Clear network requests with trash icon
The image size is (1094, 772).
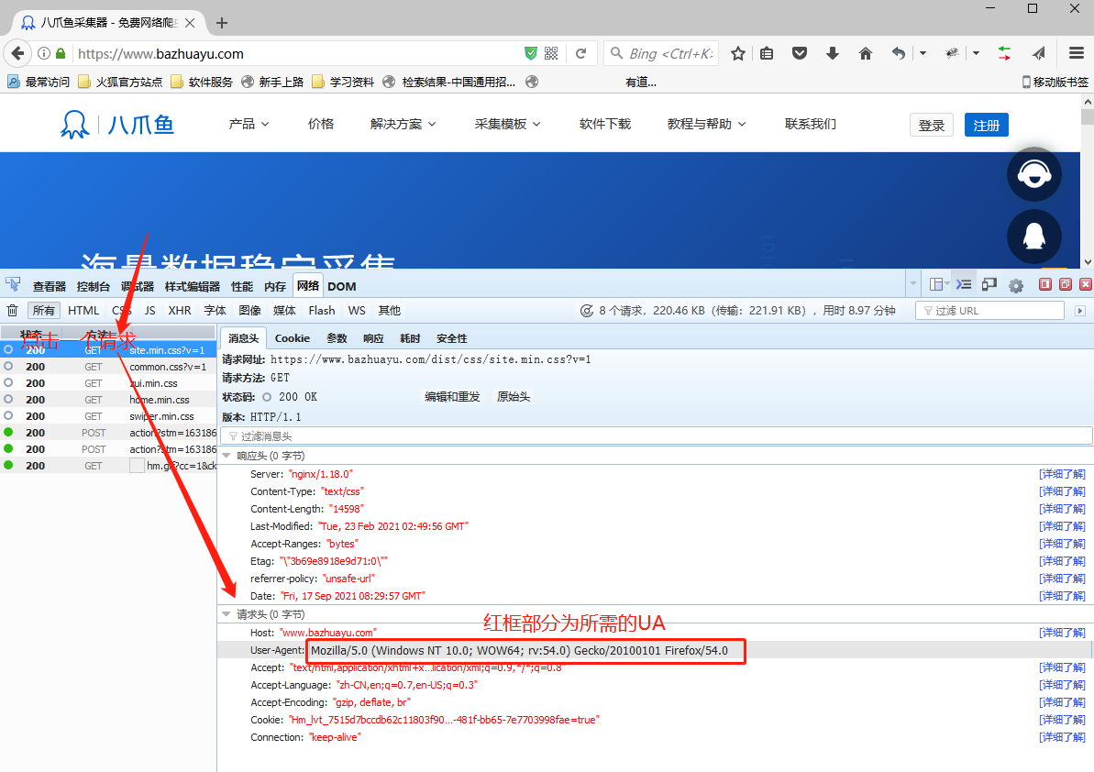click(13, 311)
